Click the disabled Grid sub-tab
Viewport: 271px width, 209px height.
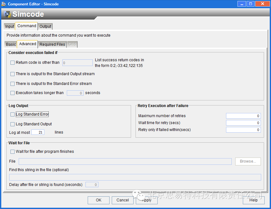point(72,44)
